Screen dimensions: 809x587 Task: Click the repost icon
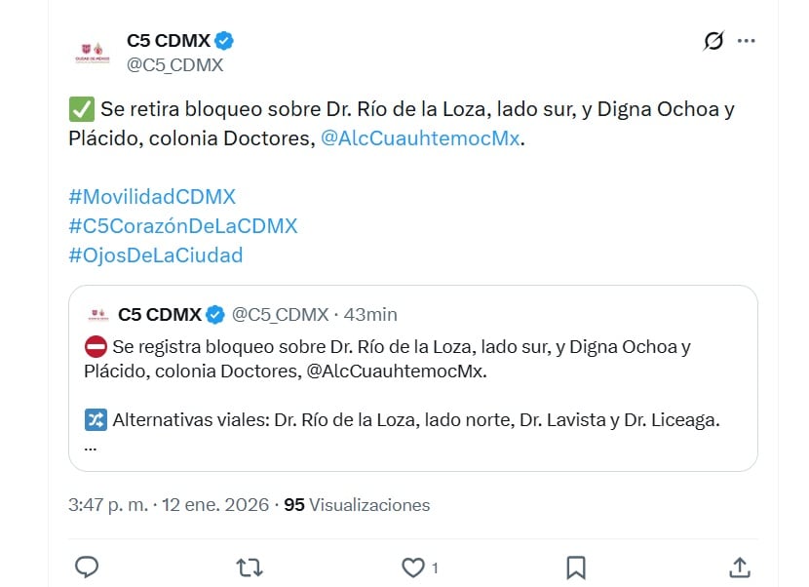pos(251,567)
